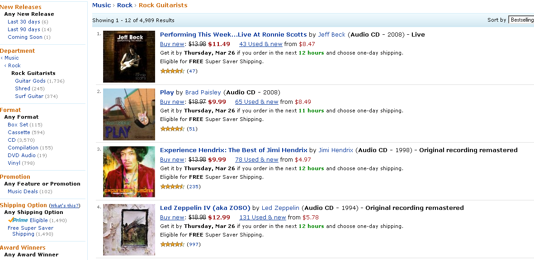The image size is (534, 260).
Task: Click Jeff Beck album star rating
Action: pos(172,71)
